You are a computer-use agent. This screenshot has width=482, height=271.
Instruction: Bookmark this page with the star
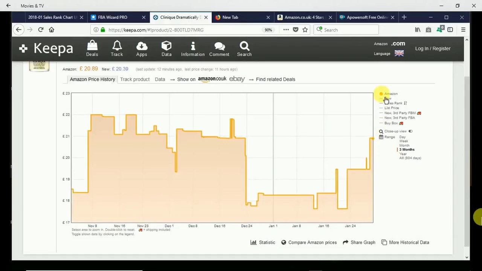tap(305, 30)
